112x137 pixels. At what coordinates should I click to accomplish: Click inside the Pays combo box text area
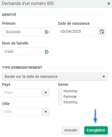point(22,93)
